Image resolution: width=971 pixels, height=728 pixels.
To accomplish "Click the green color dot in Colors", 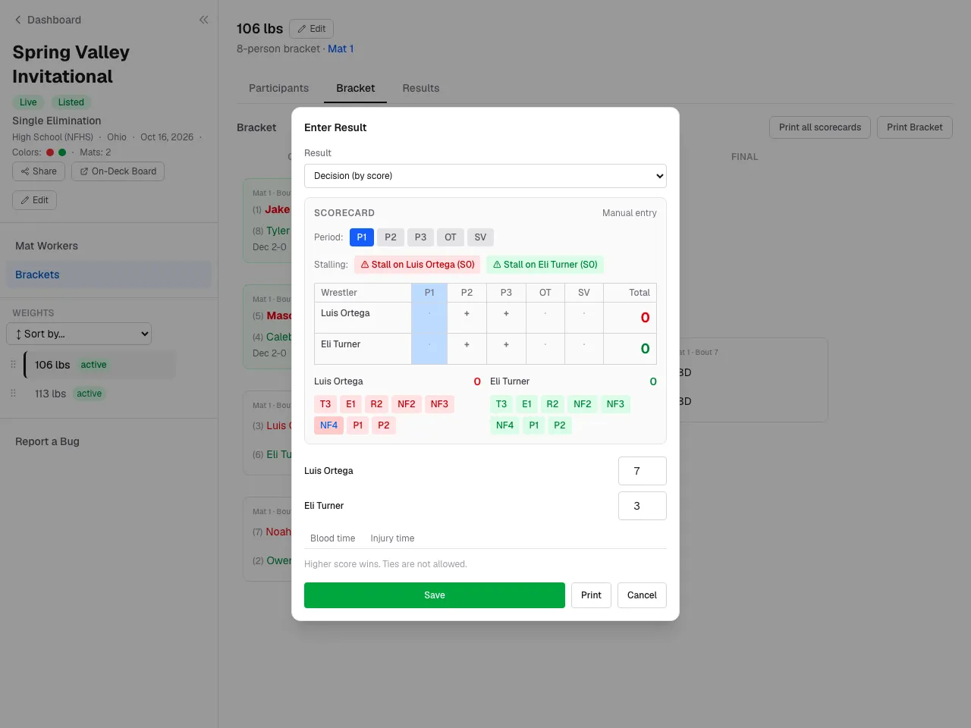I will coord(62,152).
